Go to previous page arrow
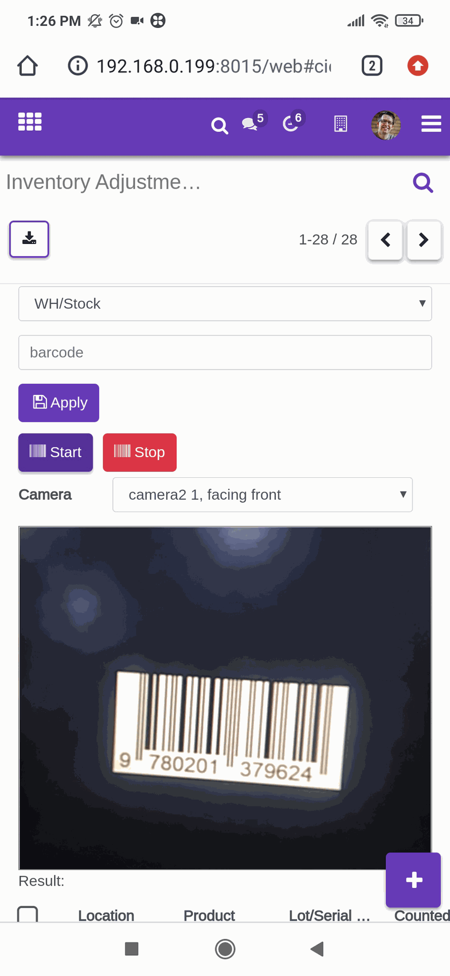Viewport: 450px width, 976px height. point(385,240)
